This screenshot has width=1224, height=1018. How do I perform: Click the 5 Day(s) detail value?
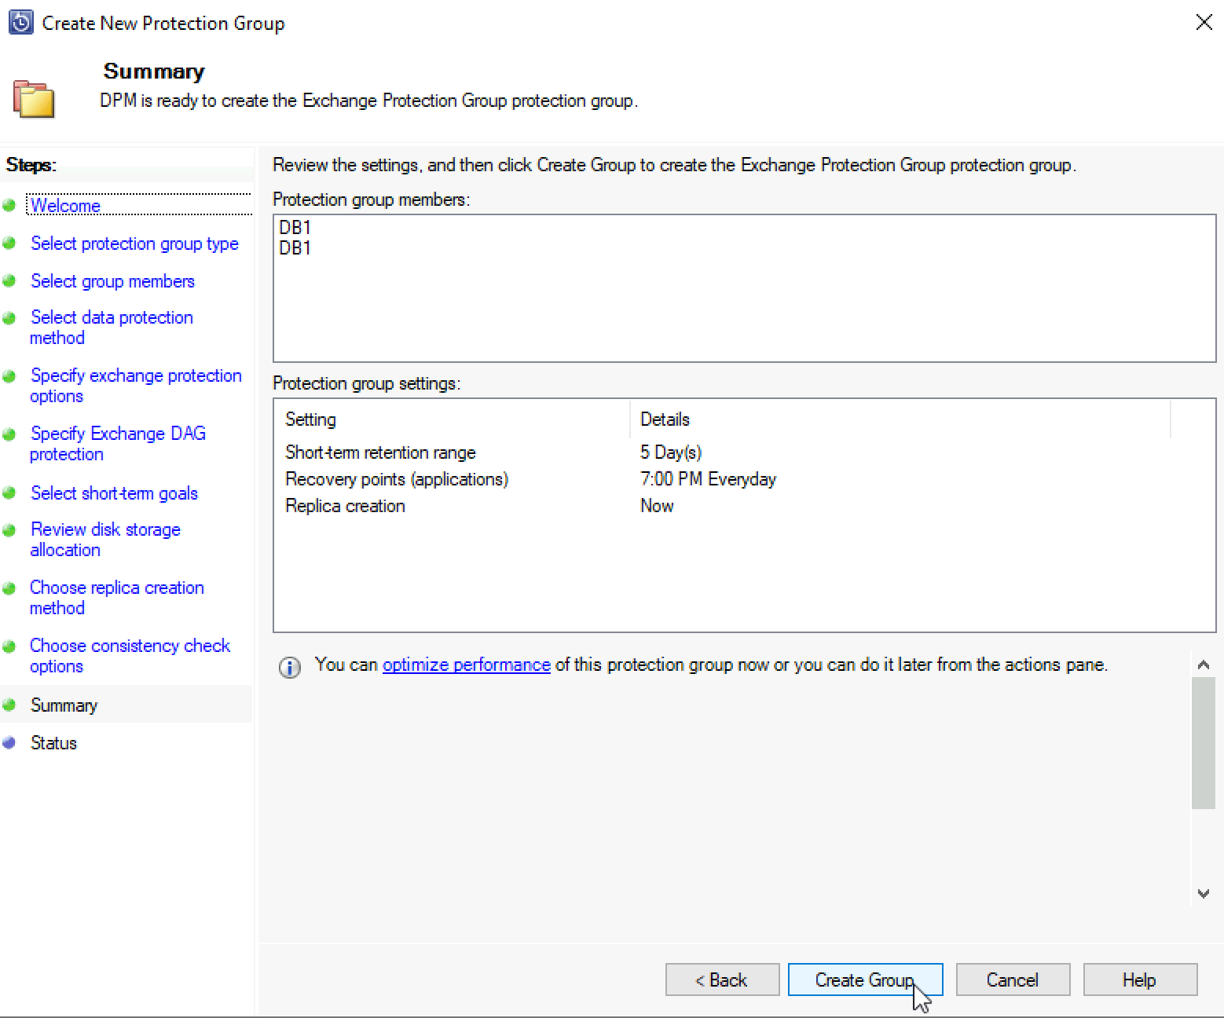click(671, 452)
